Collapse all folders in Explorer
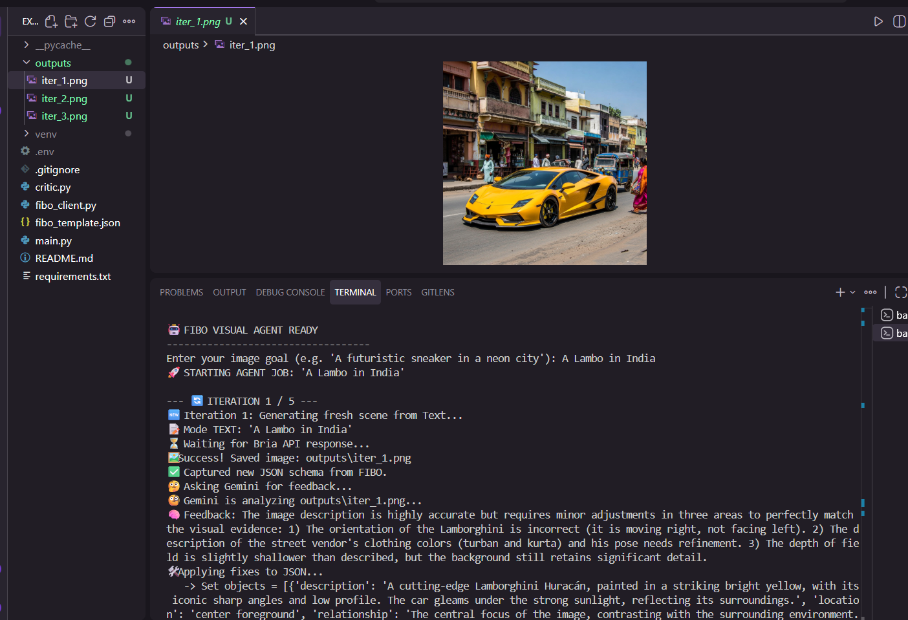 click(x=110, y=21)
